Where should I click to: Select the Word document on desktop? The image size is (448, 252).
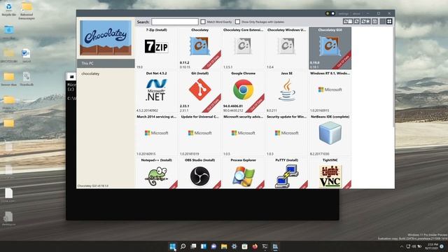pos(27,56)
